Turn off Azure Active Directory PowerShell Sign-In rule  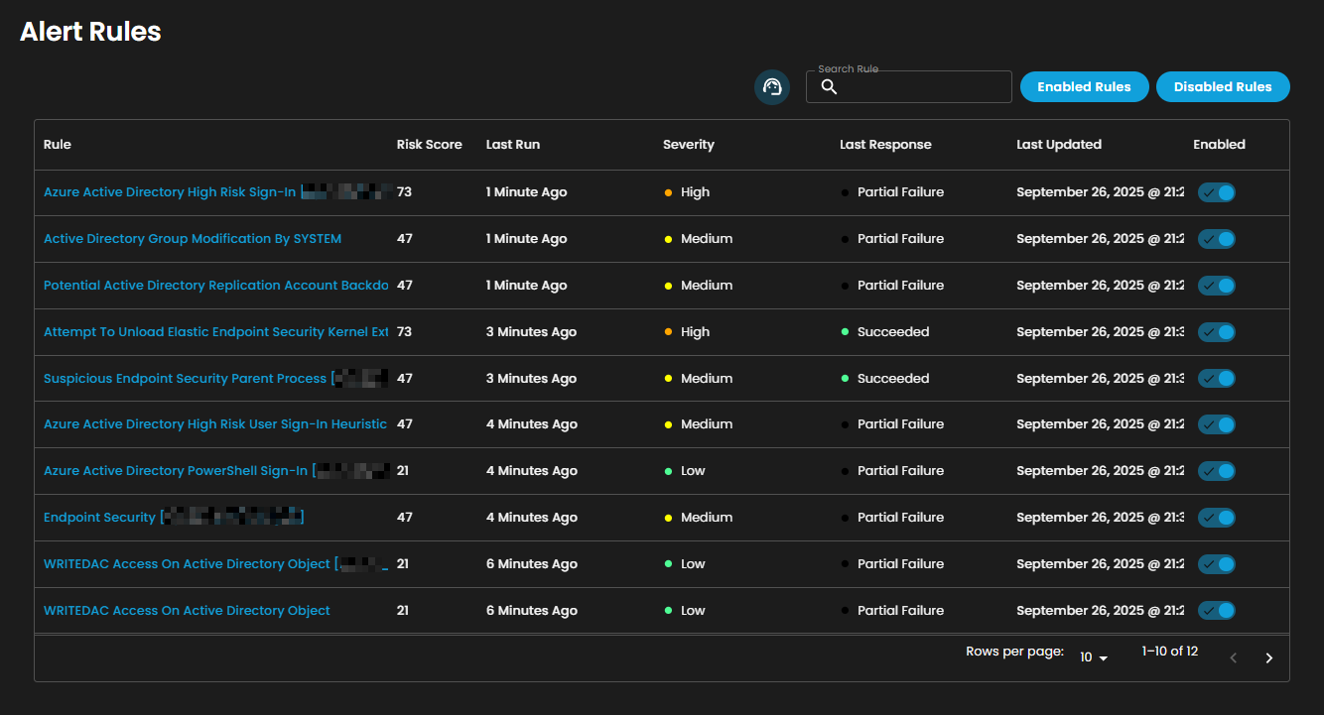1217,471
